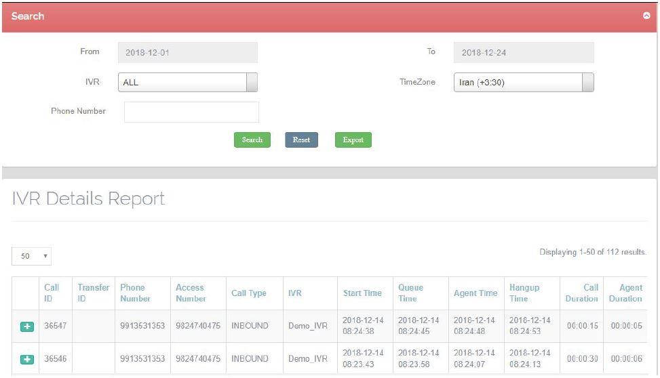Sort by Start Time column header
660x378 pixels.
(362, 293)
